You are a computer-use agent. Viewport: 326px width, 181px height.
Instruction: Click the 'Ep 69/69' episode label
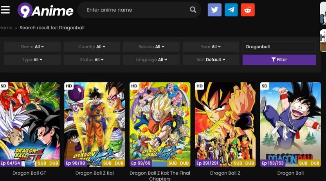click(x=141, y=163)
